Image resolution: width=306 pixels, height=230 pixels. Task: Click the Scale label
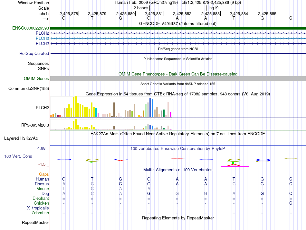[x=43, y=8]
